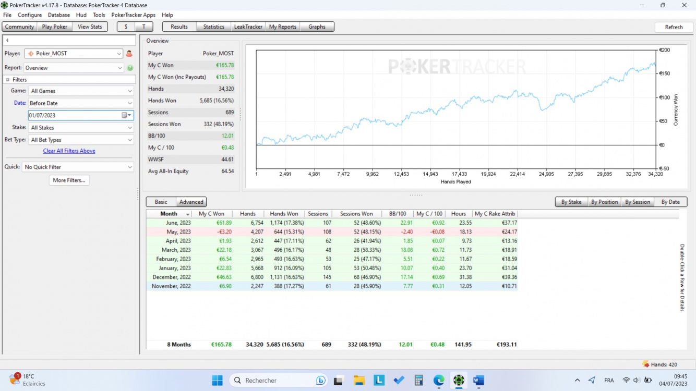
Task: Select the May, 2023 row
Action: pos(332,231)
